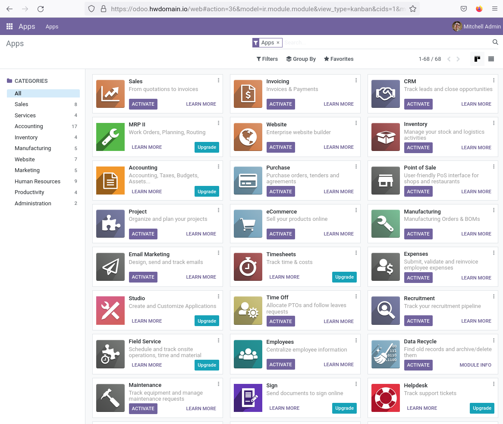Click the Inventory box app icon
The image size is (503, 424).
click(386, 137)
